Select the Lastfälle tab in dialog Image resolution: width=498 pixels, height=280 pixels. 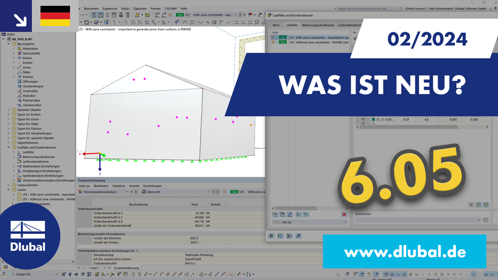[x=292, y=25]
